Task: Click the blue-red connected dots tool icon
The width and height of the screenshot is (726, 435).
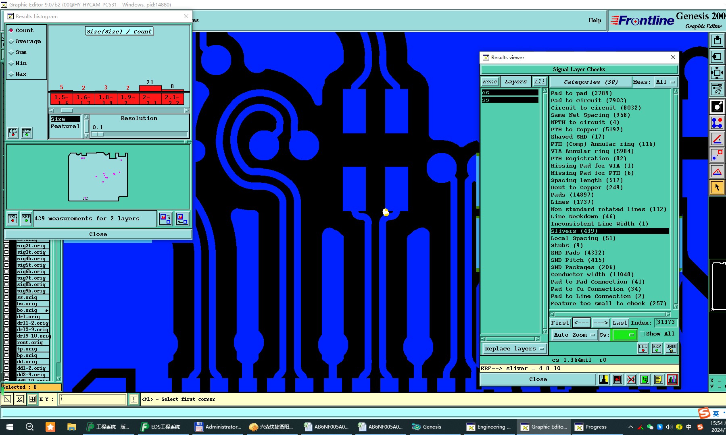Action: tap(717, 123)
